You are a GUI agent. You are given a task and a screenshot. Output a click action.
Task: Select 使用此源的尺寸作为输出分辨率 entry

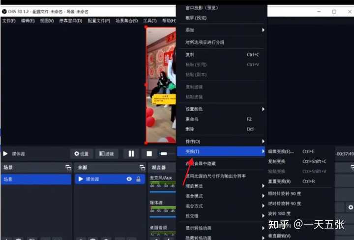tap(221, 176)
